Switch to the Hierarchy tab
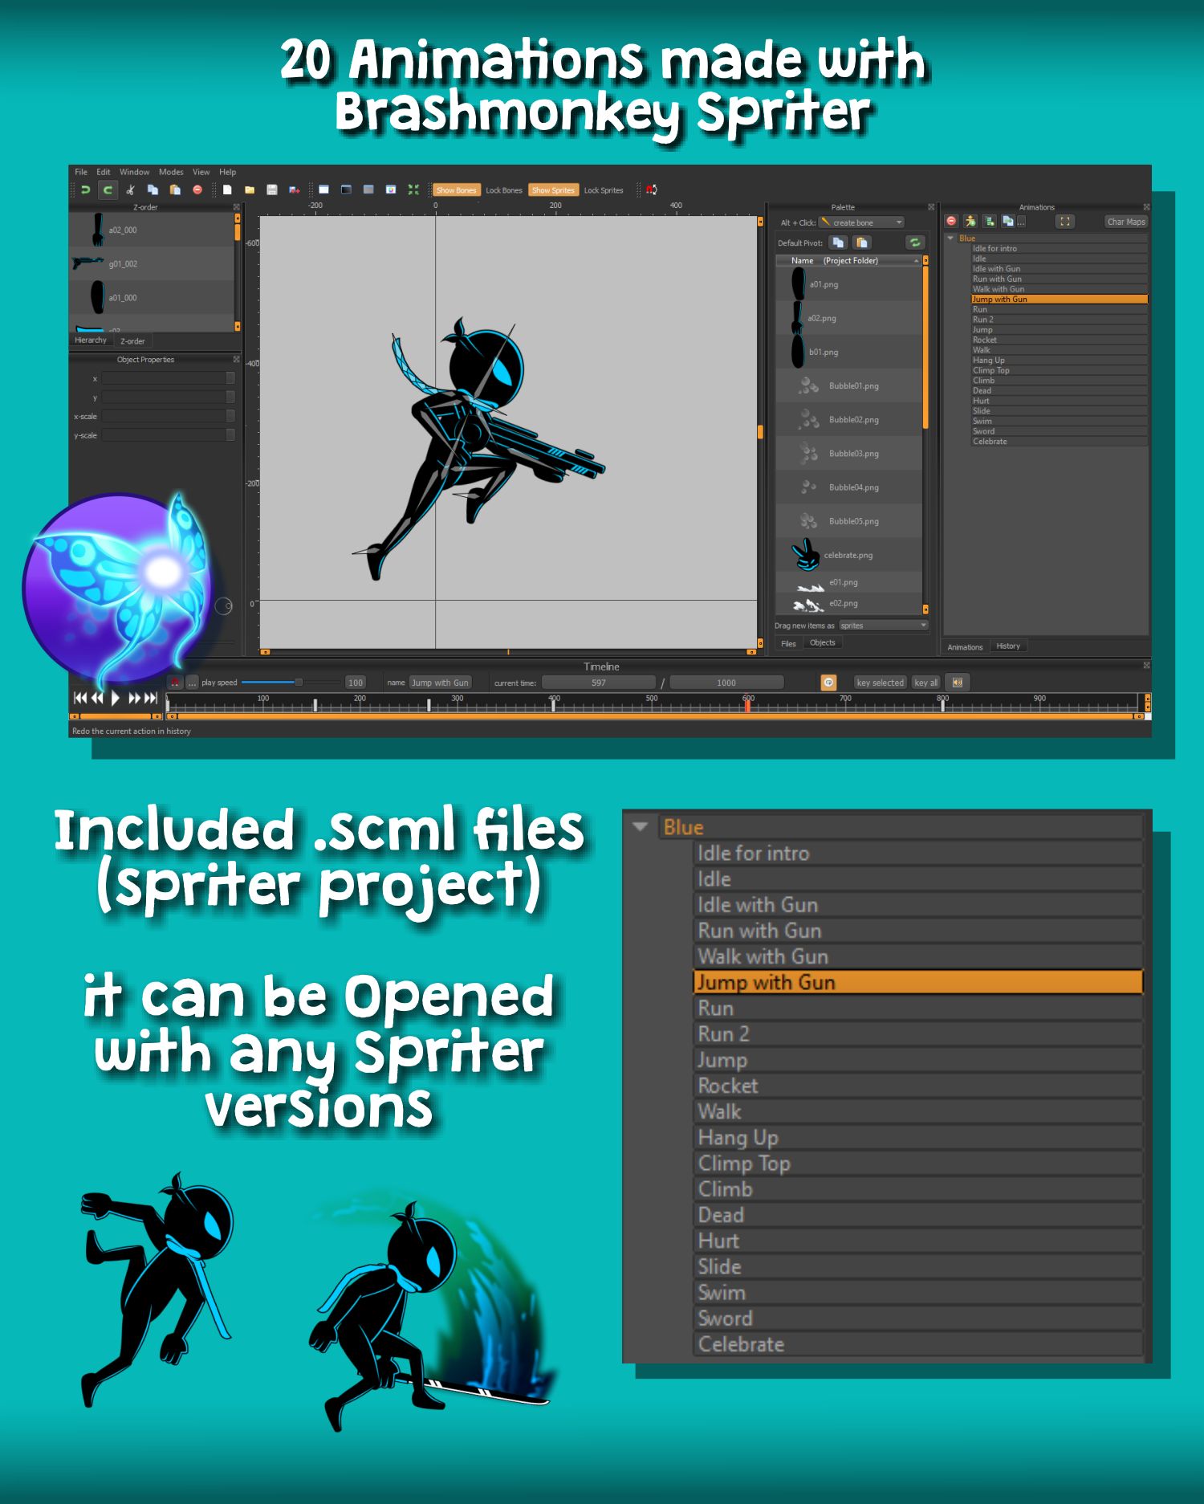This screenshot has width=1204, height=1504. [91, 340]
